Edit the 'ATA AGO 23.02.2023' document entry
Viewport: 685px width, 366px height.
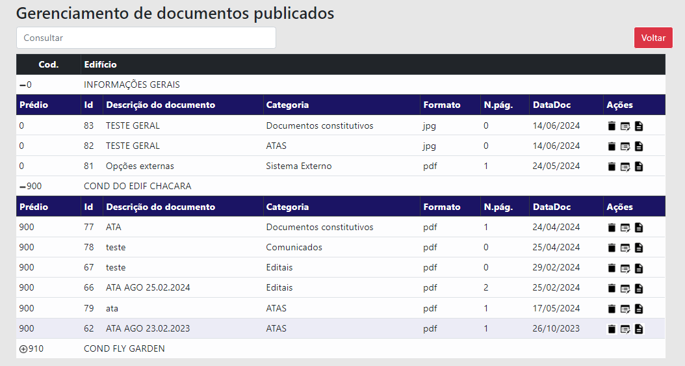pos(625,329)
